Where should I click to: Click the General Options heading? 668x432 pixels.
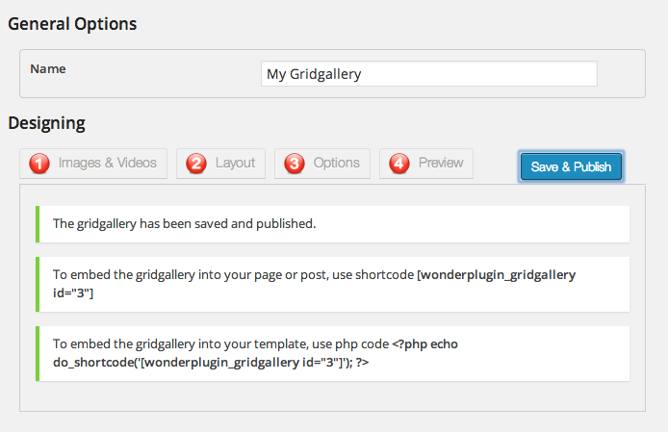pyautogui.click(x=72, y=24)
